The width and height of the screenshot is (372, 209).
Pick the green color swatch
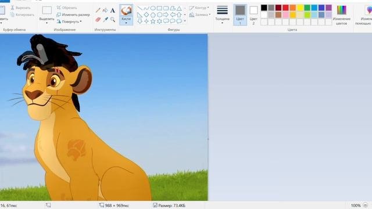(x=307, y=8)
